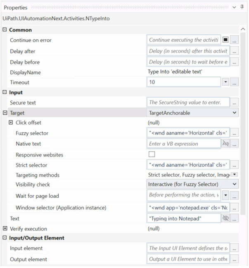Screen dimensions: 249x268
Task: Collapse the Input/Output Element section
Action: pos(5,237)
